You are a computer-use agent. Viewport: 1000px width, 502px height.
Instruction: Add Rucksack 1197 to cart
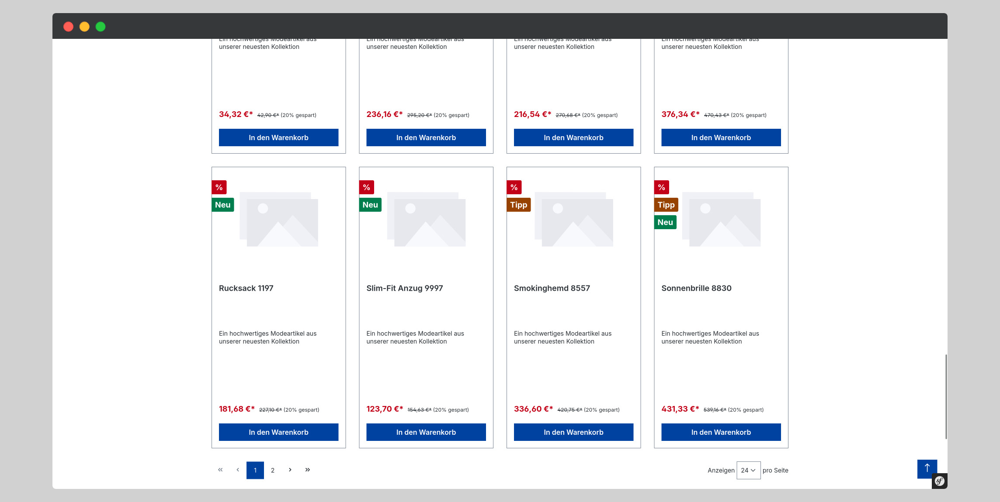click(x=279, y=432)
